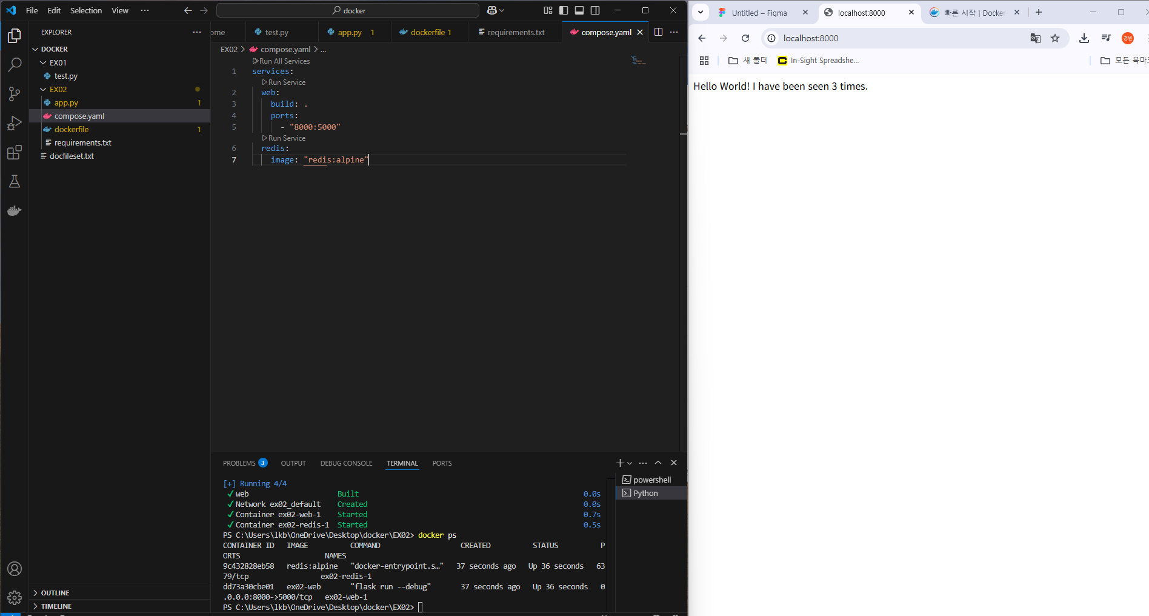This screenshot has width=1149, height=616.
Task: Open the Accounts menu in activity bar
Action: (15, 569)
